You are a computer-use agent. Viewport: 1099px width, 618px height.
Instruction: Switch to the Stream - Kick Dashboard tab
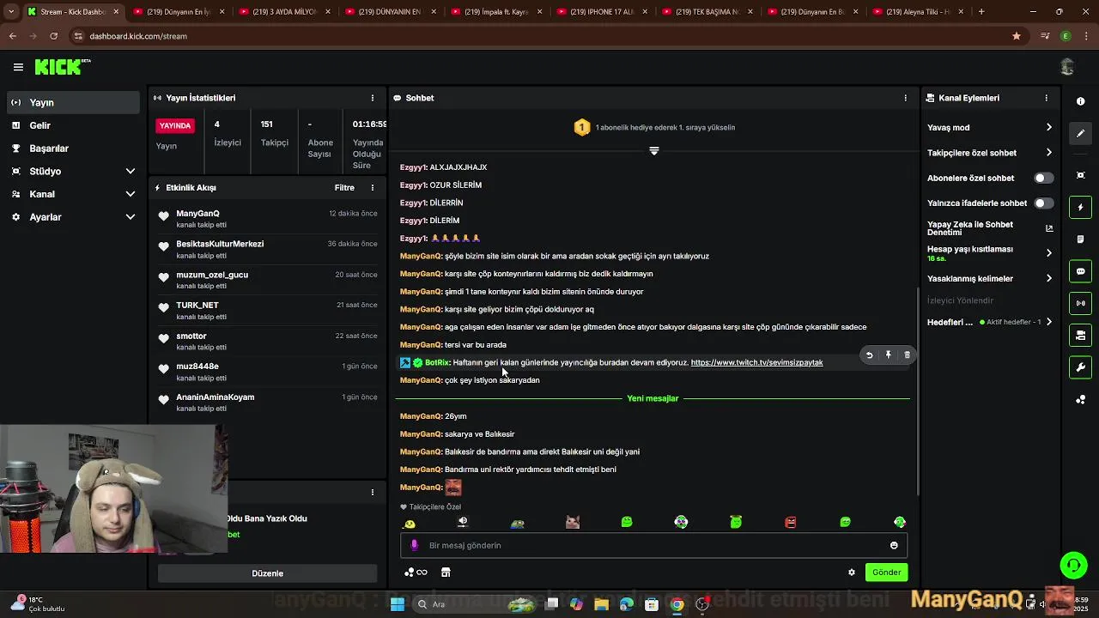coord(74,12)
